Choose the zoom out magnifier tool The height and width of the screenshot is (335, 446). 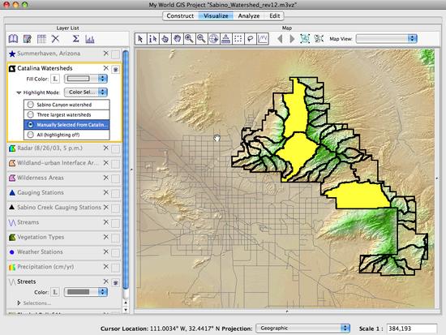[x=201, y=39]
